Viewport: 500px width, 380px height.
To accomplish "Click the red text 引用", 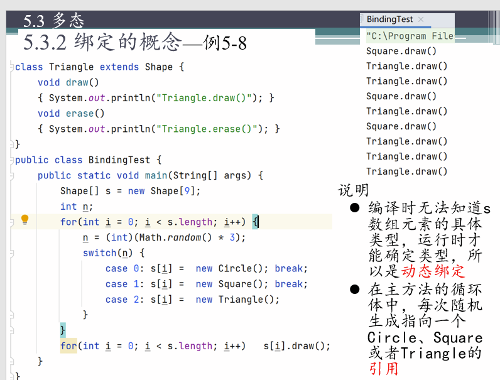I will coord(384,369).
